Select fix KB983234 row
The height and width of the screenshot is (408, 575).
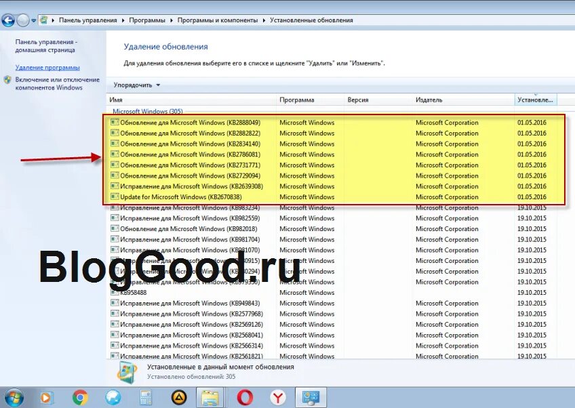point(333,208)
